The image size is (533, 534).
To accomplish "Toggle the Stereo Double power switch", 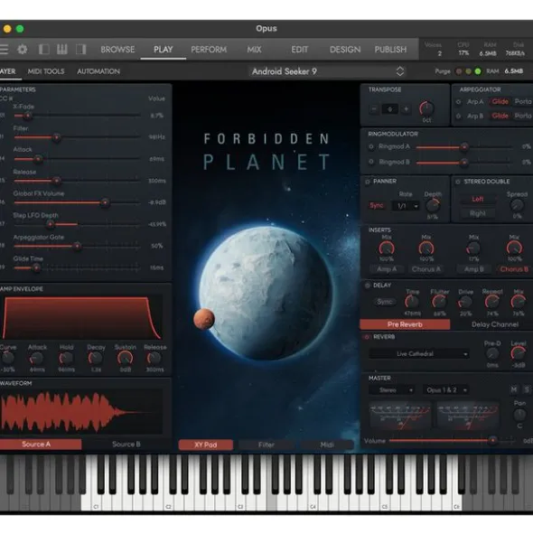I will [x=458, y=182].
